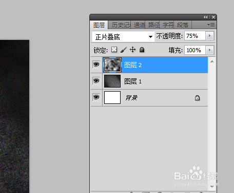Close the layers panel group

pos(213,17)
